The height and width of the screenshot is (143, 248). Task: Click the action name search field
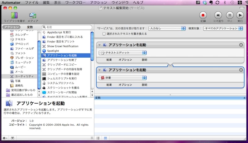[67, 27]
